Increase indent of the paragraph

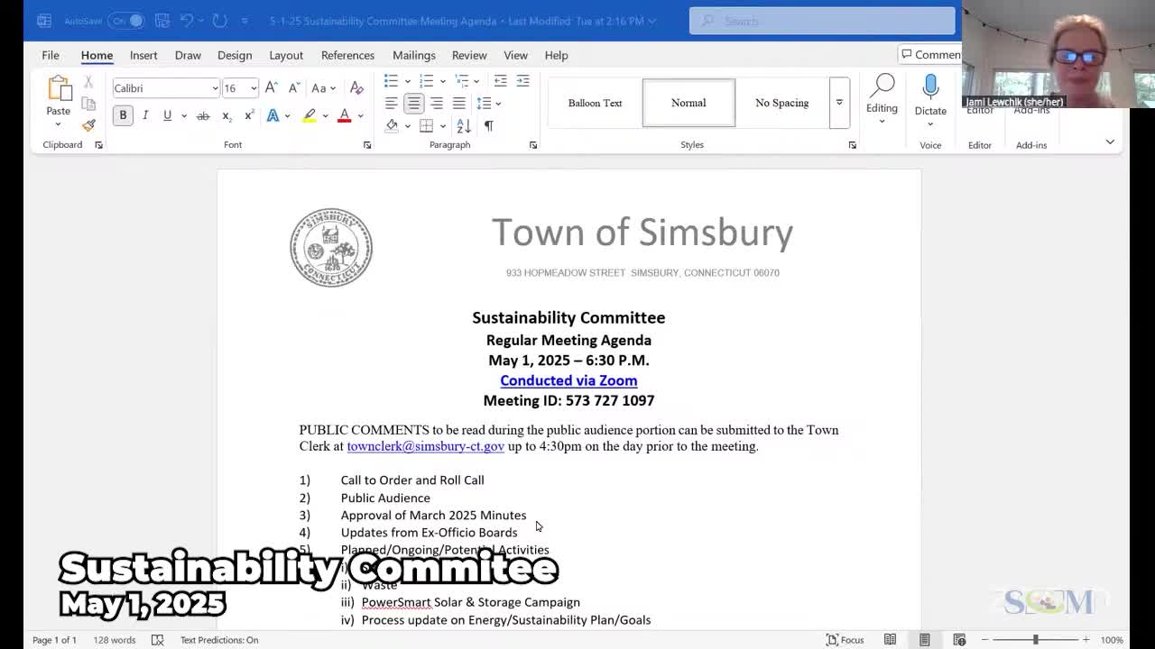point(524,81)
